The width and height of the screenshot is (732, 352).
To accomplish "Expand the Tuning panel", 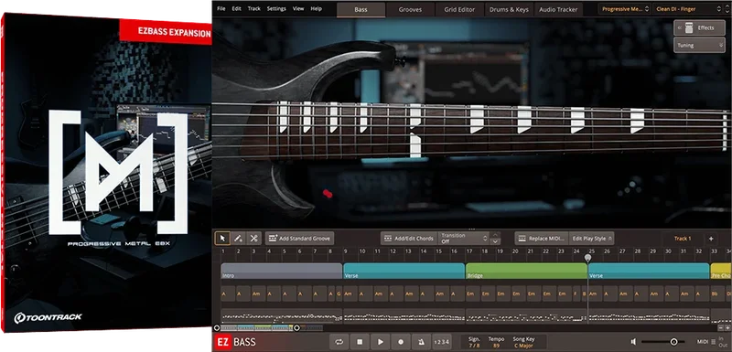I will 699,45.
